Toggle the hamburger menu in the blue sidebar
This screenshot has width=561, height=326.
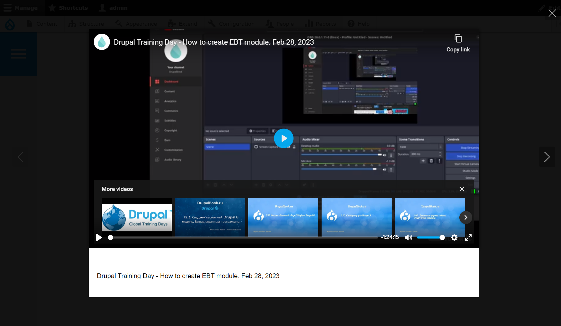click(x=18, y=54)
